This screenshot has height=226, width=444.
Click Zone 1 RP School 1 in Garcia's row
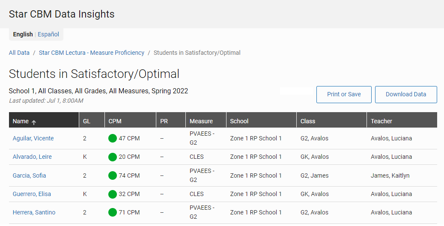256,175
